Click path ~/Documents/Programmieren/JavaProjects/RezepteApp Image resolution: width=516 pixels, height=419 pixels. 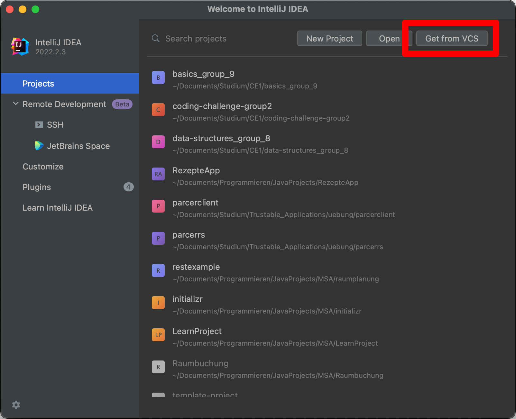265,183
